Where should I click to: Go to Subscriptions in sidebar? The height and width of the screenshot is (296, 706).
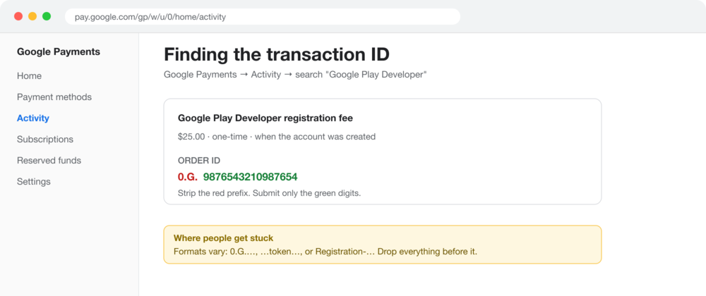45,140
